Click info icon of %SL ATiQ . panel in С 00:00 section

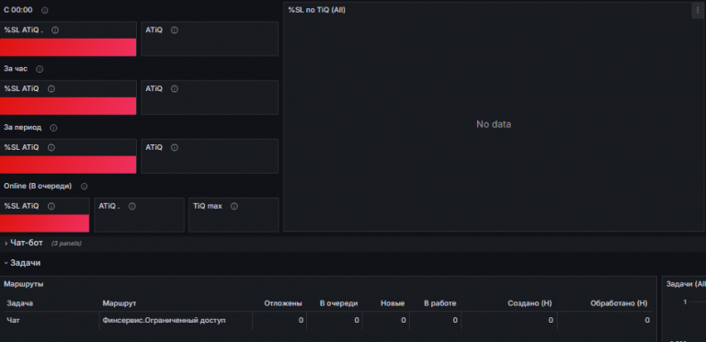point(55,30)
